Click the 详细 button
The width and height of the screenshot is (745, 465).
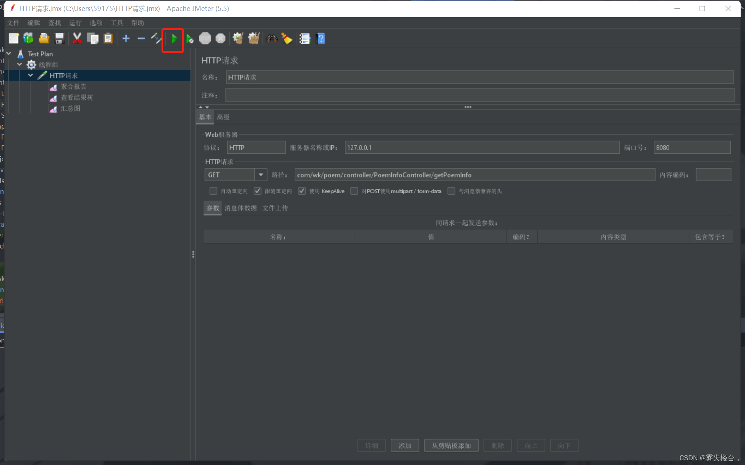[x=372, y=445]
